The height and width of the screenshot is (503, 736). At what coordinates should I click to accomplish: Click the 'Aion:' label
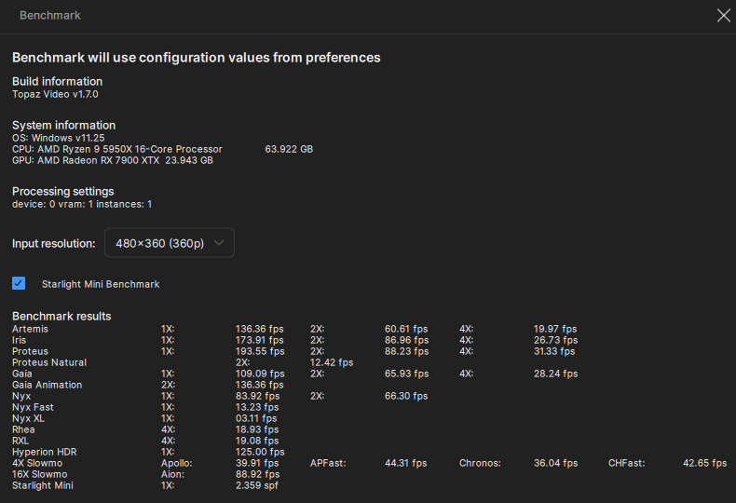(x=172, y=475)
